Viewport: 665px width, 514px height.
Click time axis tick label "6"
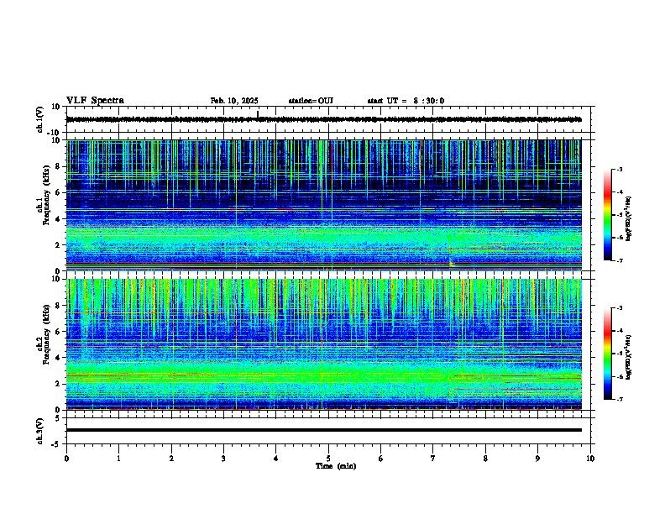pyautogui.click(x=381, y=459)
